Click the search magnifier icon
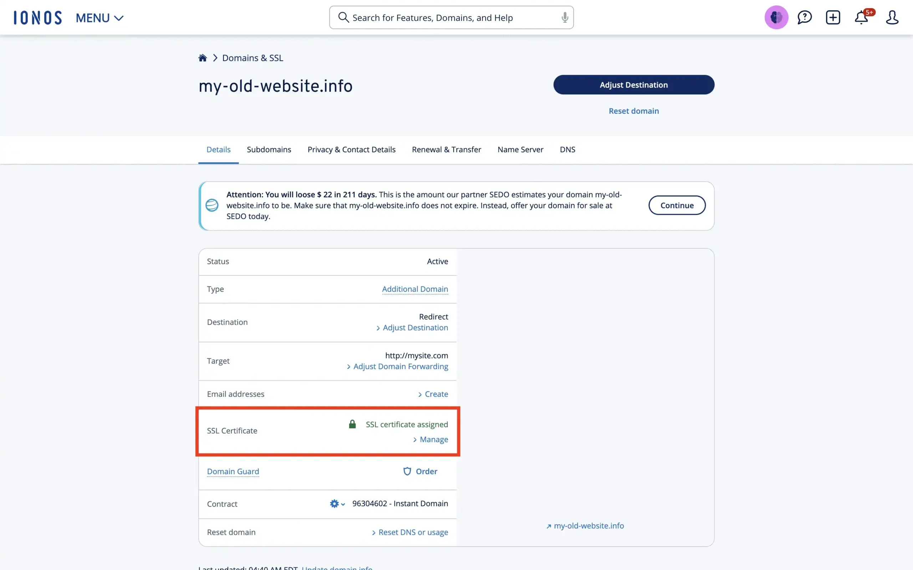913x570 pixels. point(343,17)
